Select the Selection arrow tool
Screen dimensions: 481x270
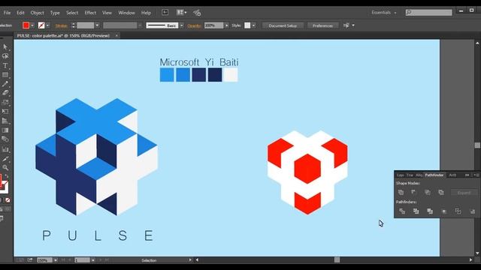click(x=5, y=46)
